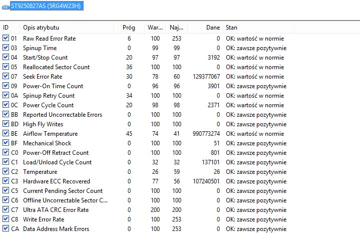
Task: Toggle the High Fly Writes checkbox
Action: (x=6, y=124)
